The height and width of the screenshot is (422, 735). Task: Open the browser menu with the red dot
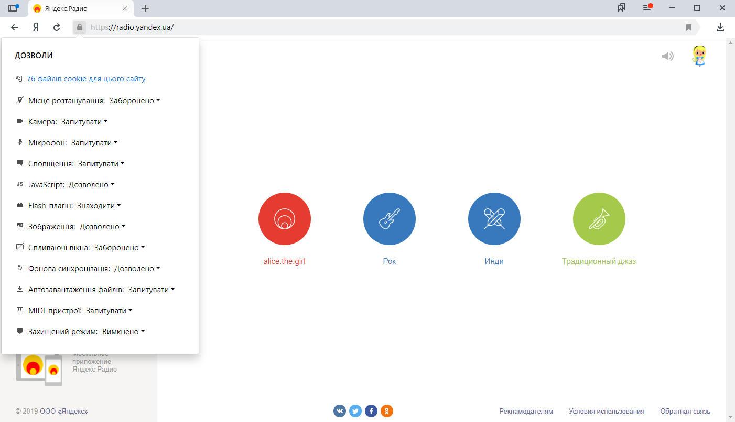(x=647, y=8)
